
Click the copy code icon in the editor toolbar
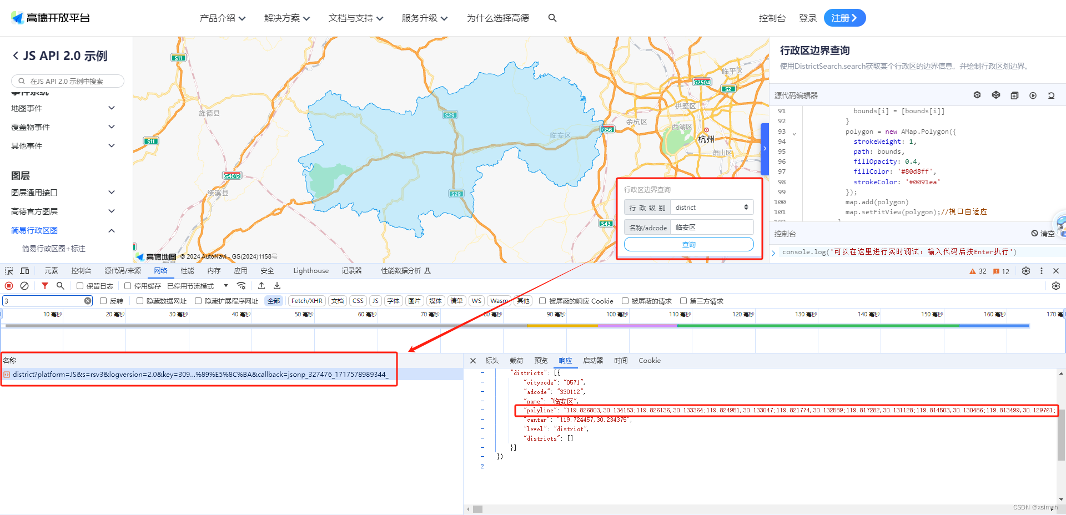[x=1014, y=95]
